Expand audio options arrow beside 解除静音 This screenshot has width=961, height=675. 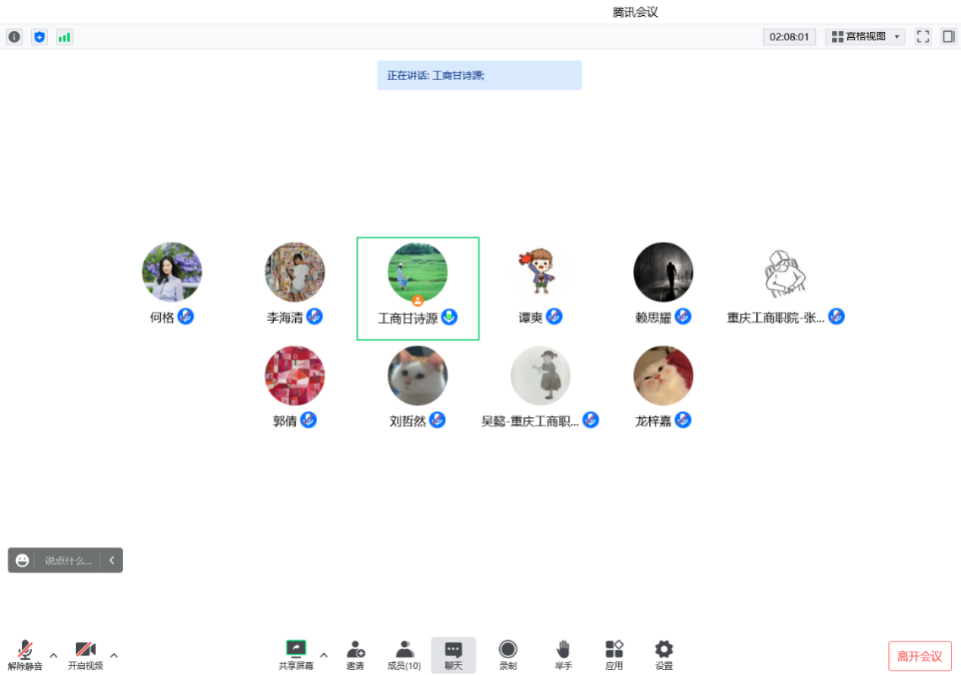(53, 656)
